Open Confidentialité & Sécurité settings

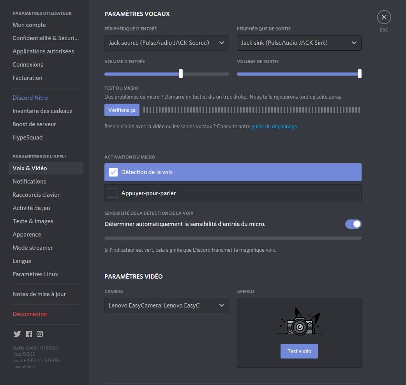(46, 38)
